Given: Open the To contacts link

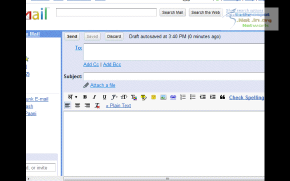Looking at the screenshot, I should (x=78, y=48).
